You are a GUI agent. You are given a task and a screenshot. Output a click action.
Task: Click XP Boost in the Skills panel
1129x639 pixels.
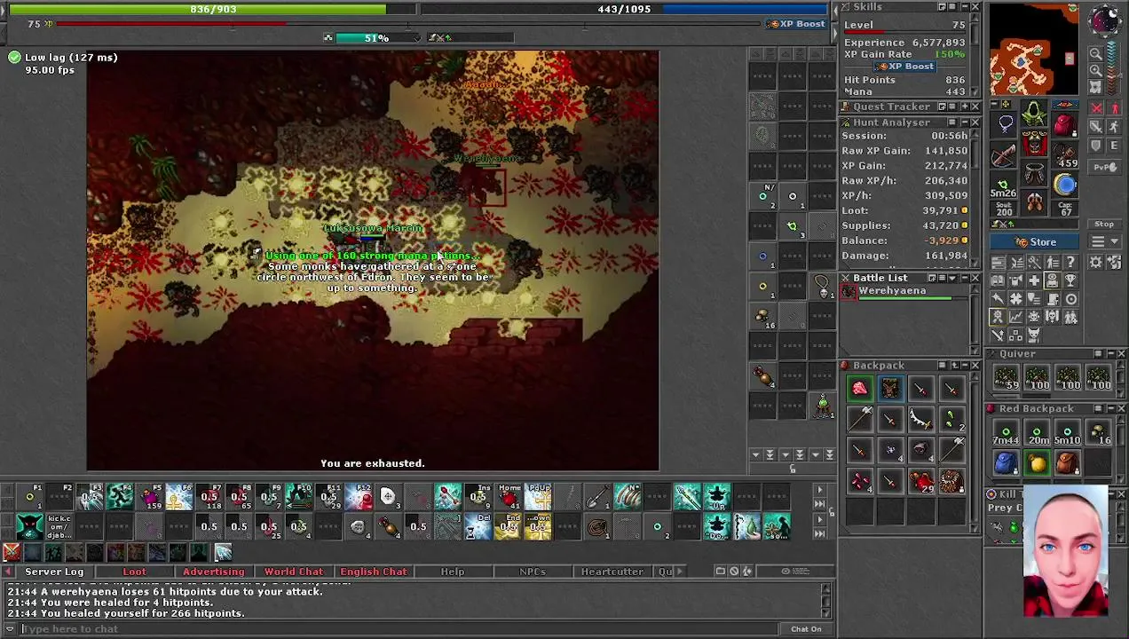tap(904, 66)
